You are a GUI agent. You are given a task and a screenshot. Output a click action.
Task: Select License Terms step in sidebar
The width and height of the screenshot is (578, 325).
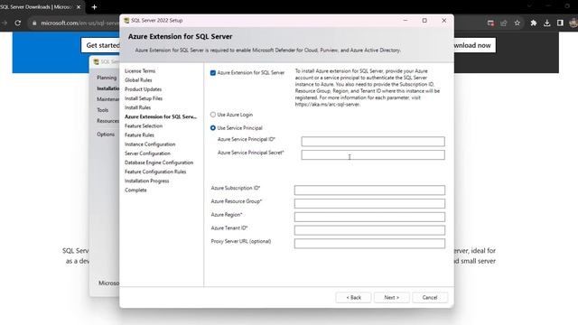[140, 70]
